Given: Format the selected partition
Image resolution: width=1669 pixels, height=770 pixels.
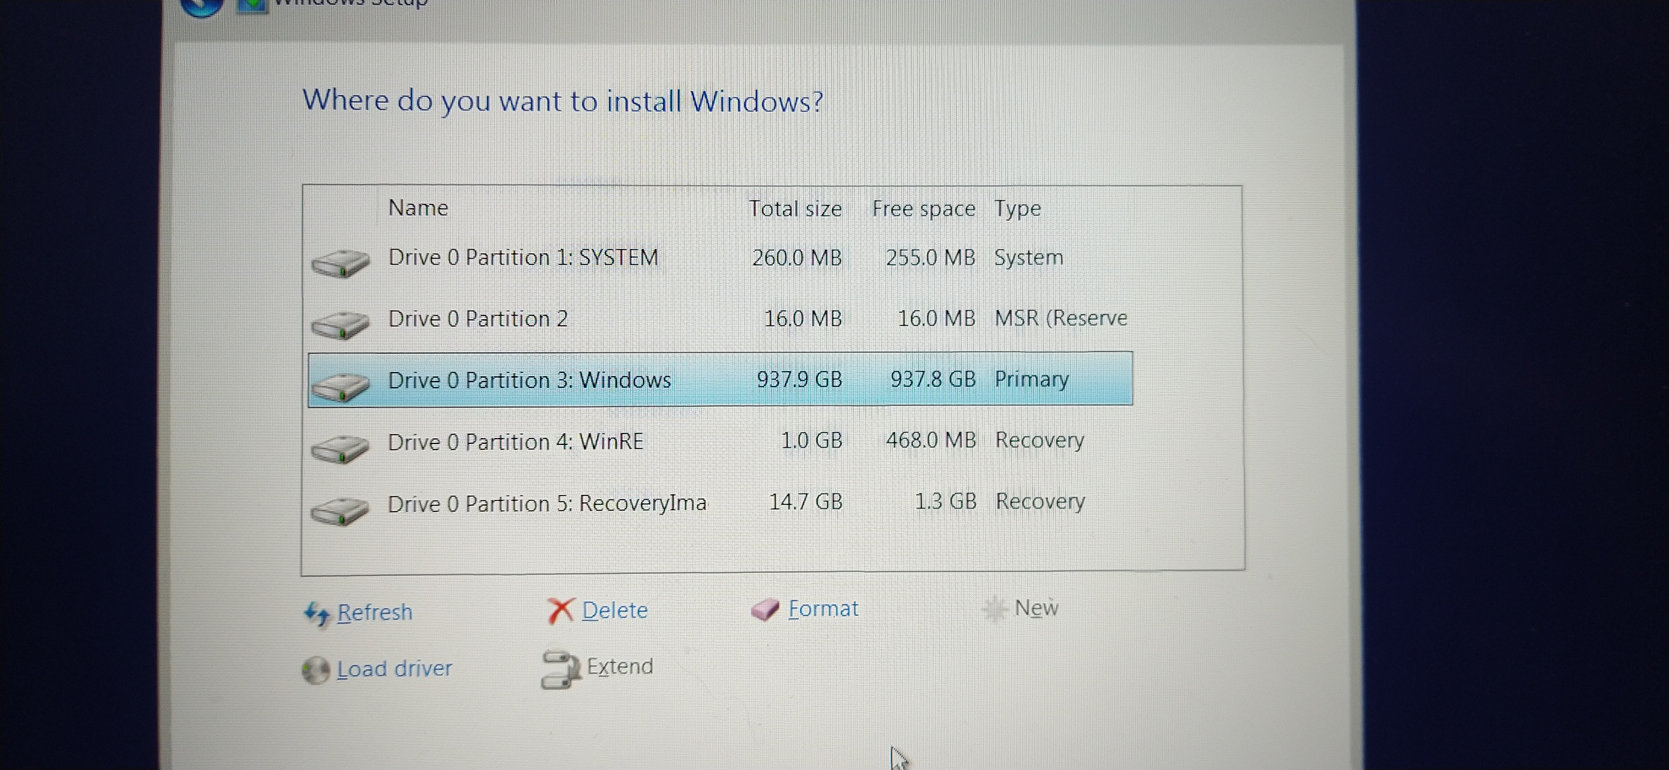Looking at the screenshot, I should (x=822, y=609).
